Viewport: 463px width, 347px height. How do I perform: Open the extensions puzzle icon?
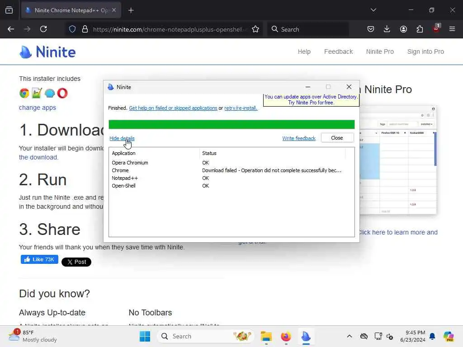click(420, 29)
